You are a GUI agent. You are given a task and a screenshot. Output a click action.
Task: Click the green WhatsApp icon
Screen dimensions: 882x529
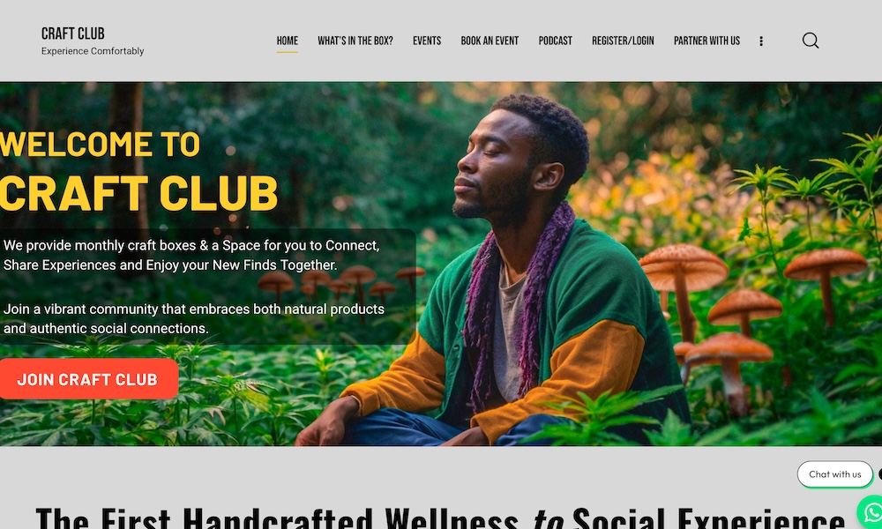point(871,511)
